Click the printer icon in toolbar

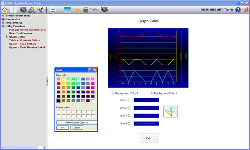[53, 10]
